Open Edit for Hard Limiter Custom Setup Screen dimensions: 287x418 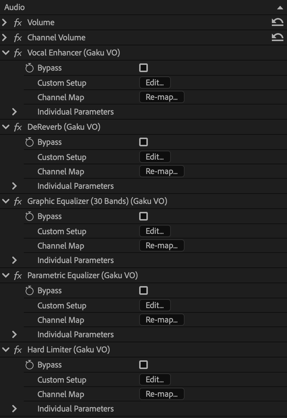155,379
